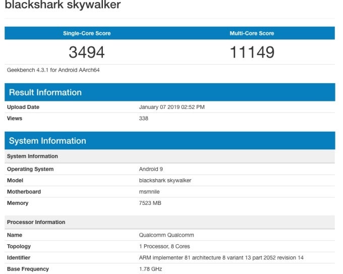Select the Identifier label

19,257
